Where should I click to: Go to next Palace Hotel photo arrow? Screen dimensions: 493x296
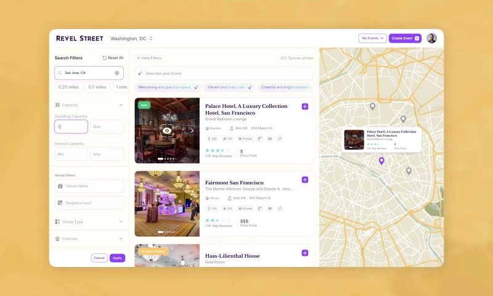click(x=192, y=131)
